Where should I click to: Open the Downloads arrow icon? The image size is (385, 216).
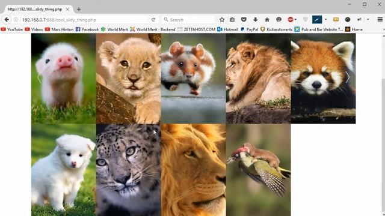click(x=255, y=20)
